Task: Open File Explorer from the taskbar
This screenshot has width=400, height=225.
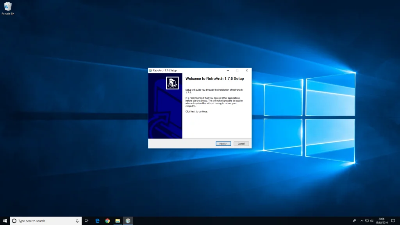Action: click(x=118, y=221)
